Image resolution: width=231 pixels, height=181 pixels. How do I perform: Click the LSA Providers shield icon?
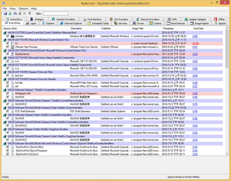pyautogui.click(x=111, y=19)
